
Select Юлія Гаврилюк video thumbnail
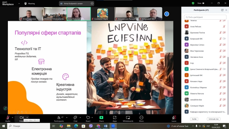point(31,14)
